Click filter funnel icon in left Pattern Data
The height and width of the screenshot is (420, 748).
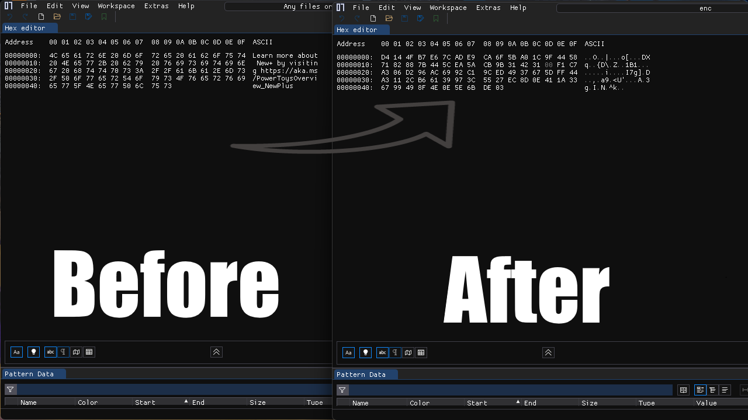tap(11, 389)
